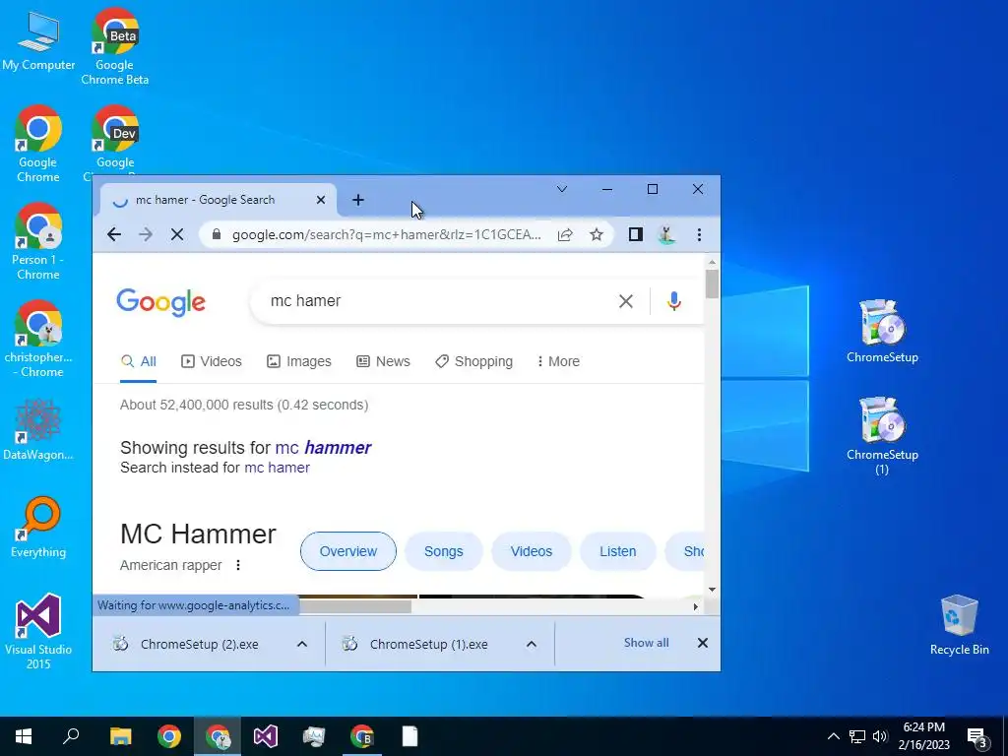Screen dimensions: 1008x756
Task: Select the Recycle Bin icon
Action: click(x=959, y=625)
